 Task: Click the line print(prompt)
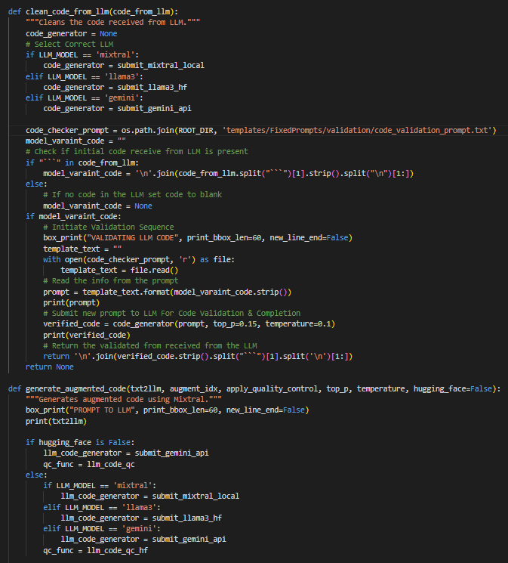[x=72, y=303]
